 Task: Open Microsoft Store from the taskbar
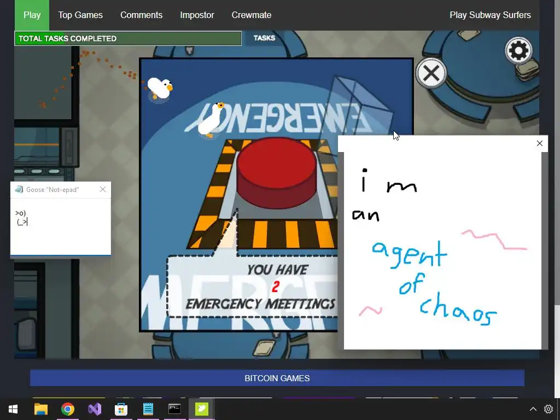coord(121,409)
